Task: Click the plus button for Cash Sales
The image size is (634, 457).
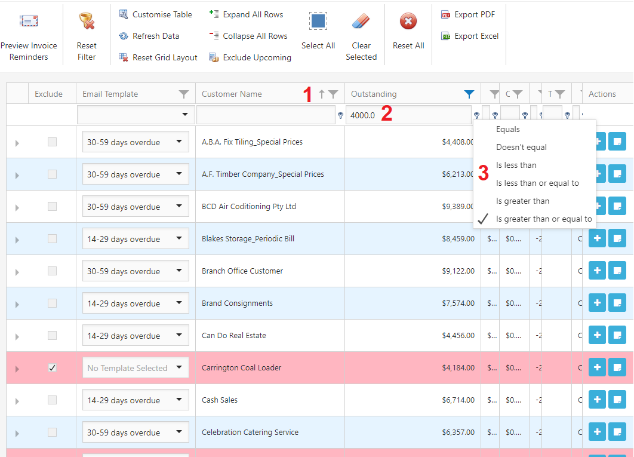Action: 597,400
